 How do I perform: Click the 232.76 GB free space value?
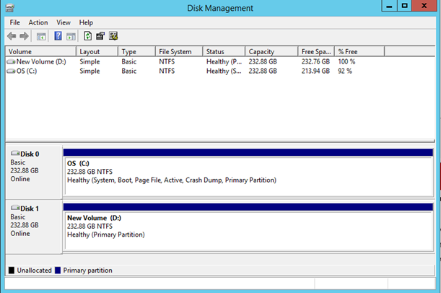pyautogui.click(x=315, y=61)
